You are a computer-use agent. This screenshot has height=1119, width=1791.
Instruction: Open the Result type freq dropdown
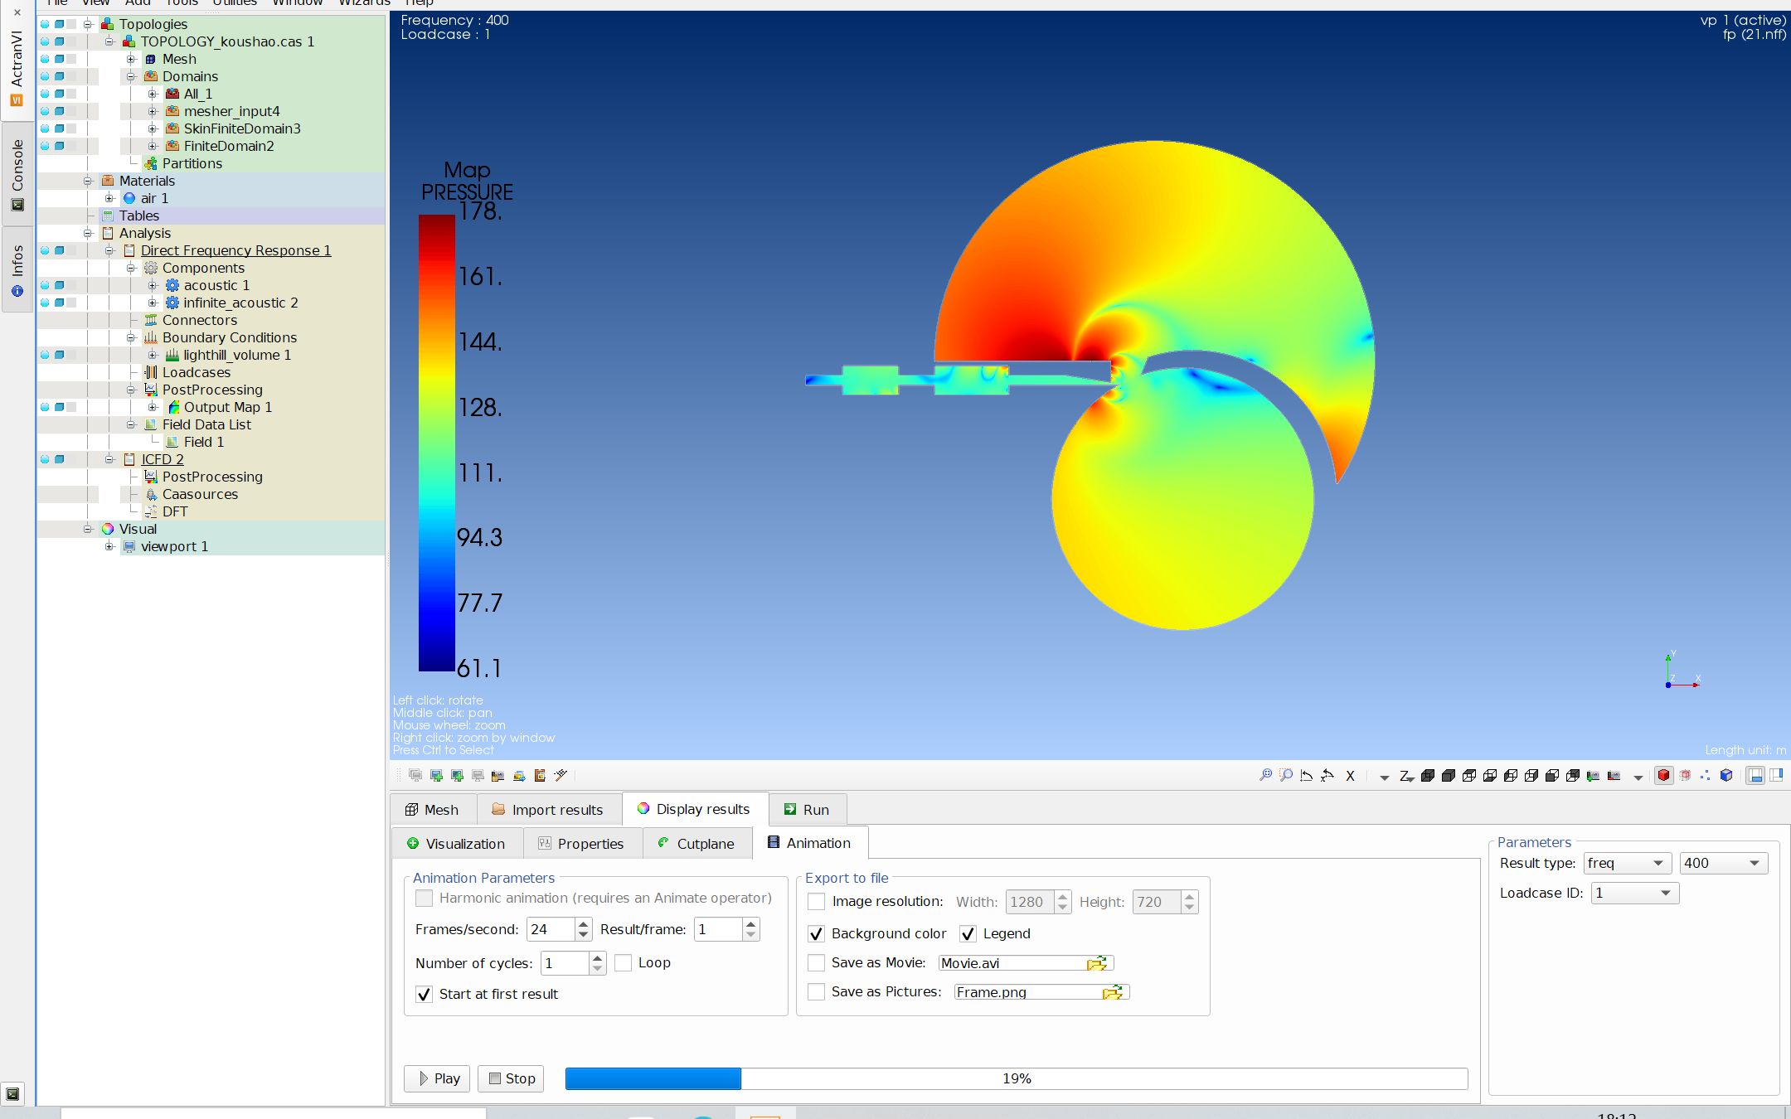point(1626,863)
